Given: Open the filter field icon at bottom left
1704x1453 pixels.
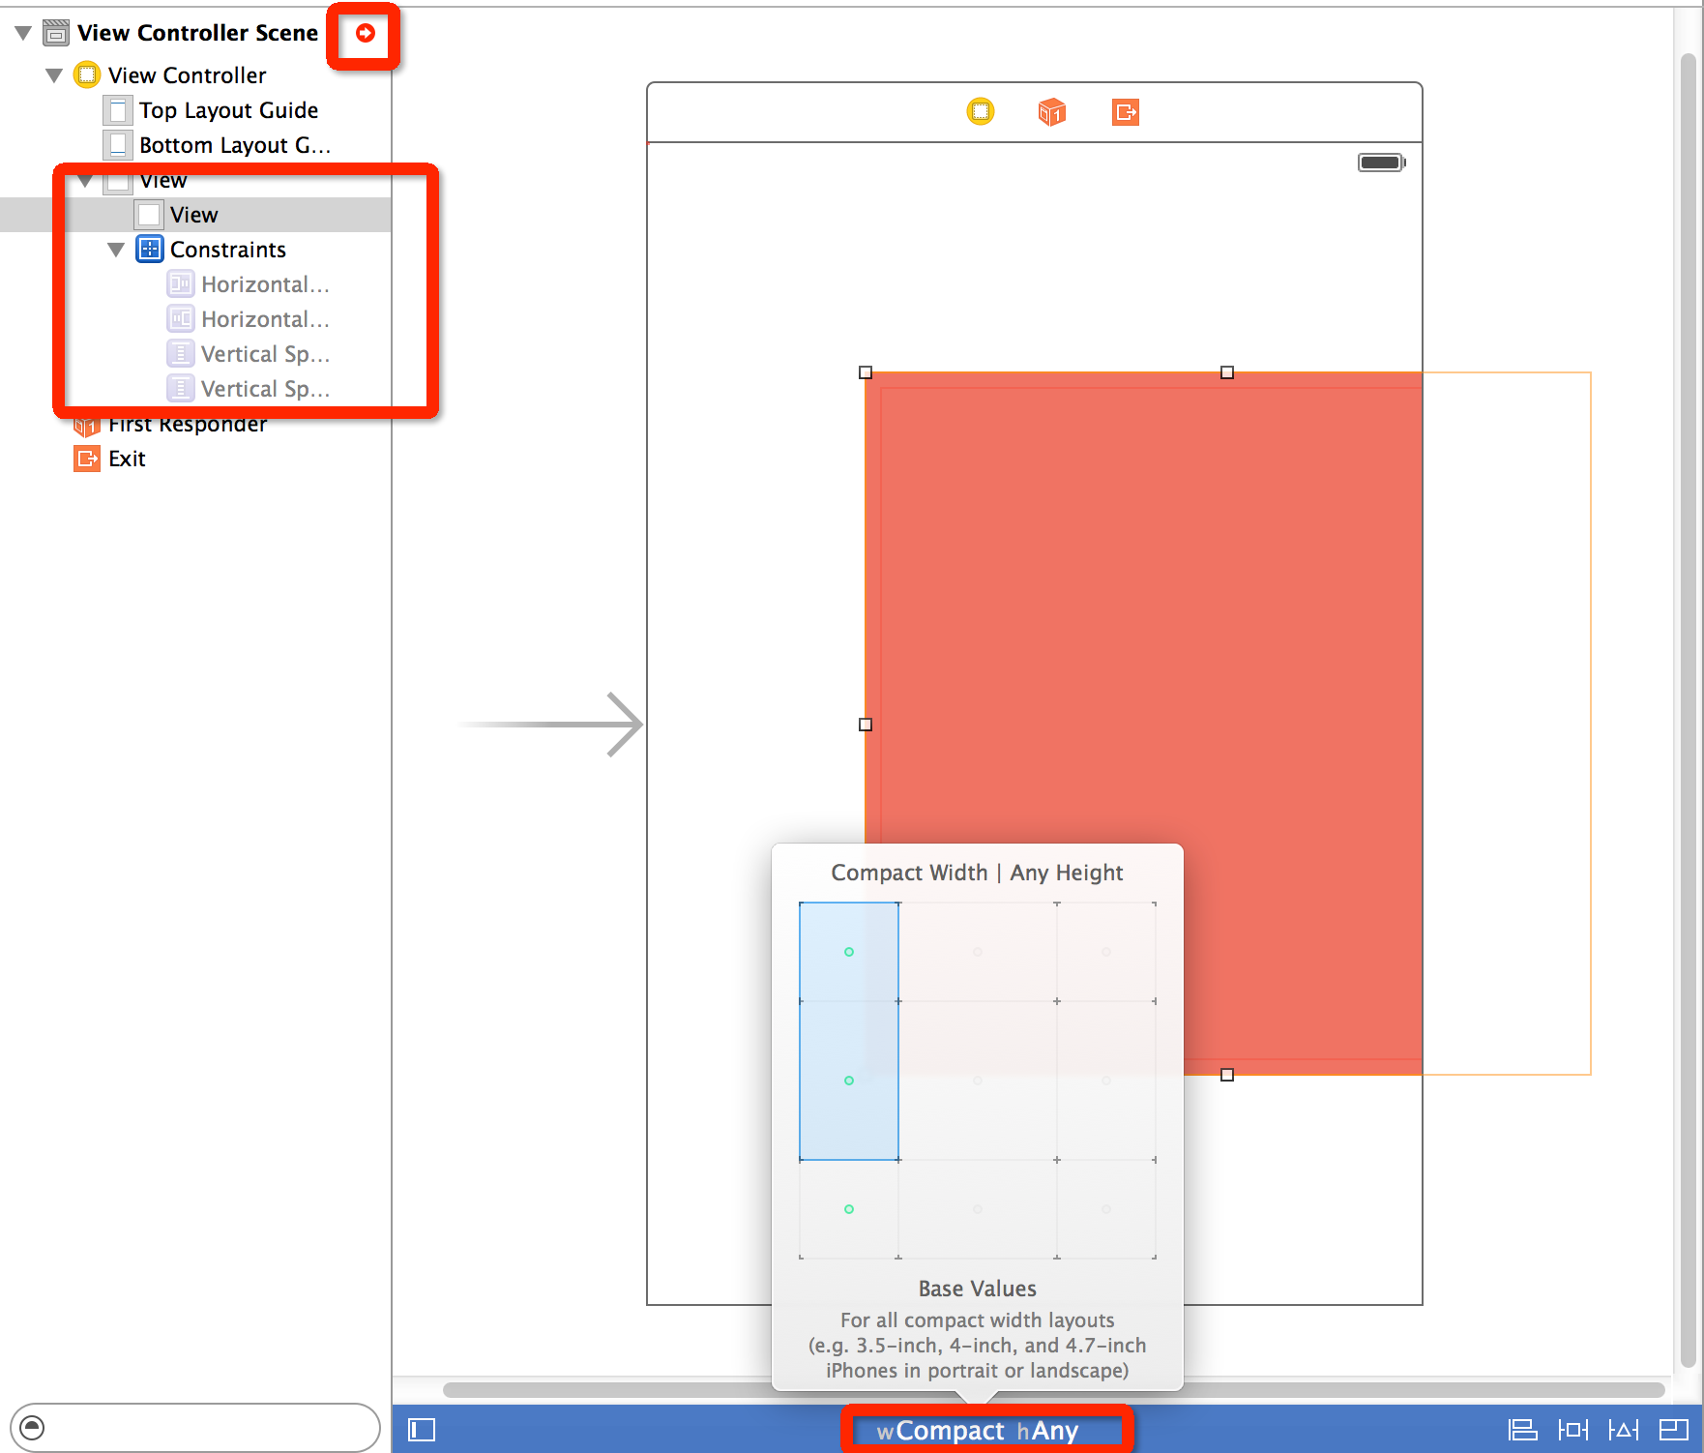Looking at the screenshot, I should 35,1427.
